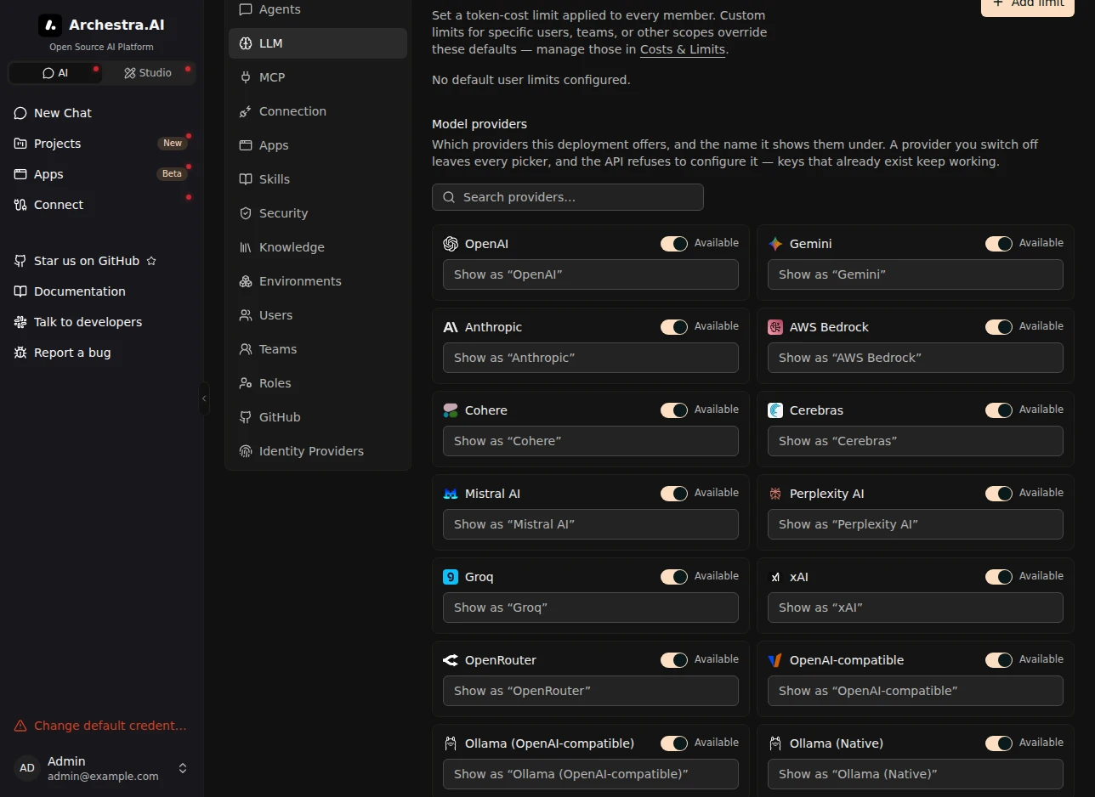
Task: Open the Roles settings section
Action: 318,383
